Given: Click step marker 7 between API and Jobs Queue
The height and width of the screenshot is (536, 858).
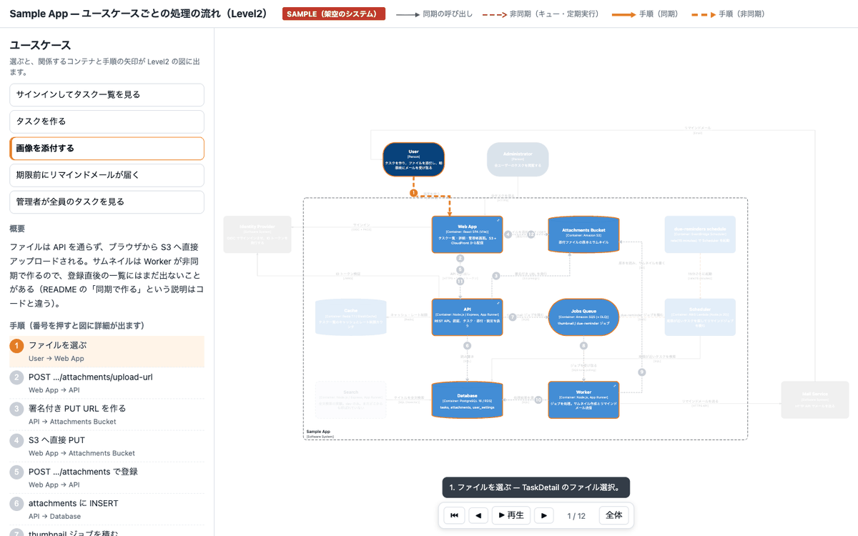Looking at the screenshot, I should [513, 317].
